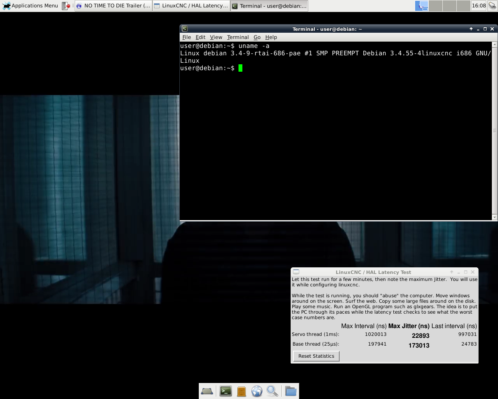Click the Reset Statistics button
This screenshot has width=498, height=399.
point(316,356)
